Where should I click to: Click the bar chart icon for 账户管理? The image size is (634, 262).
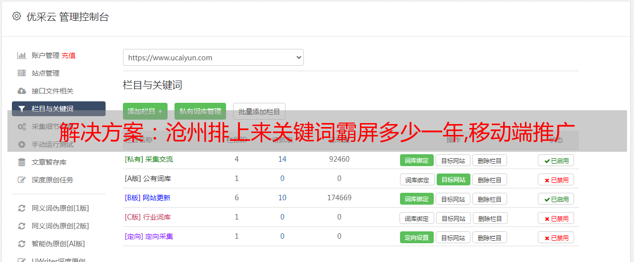(x=21, y=55)
